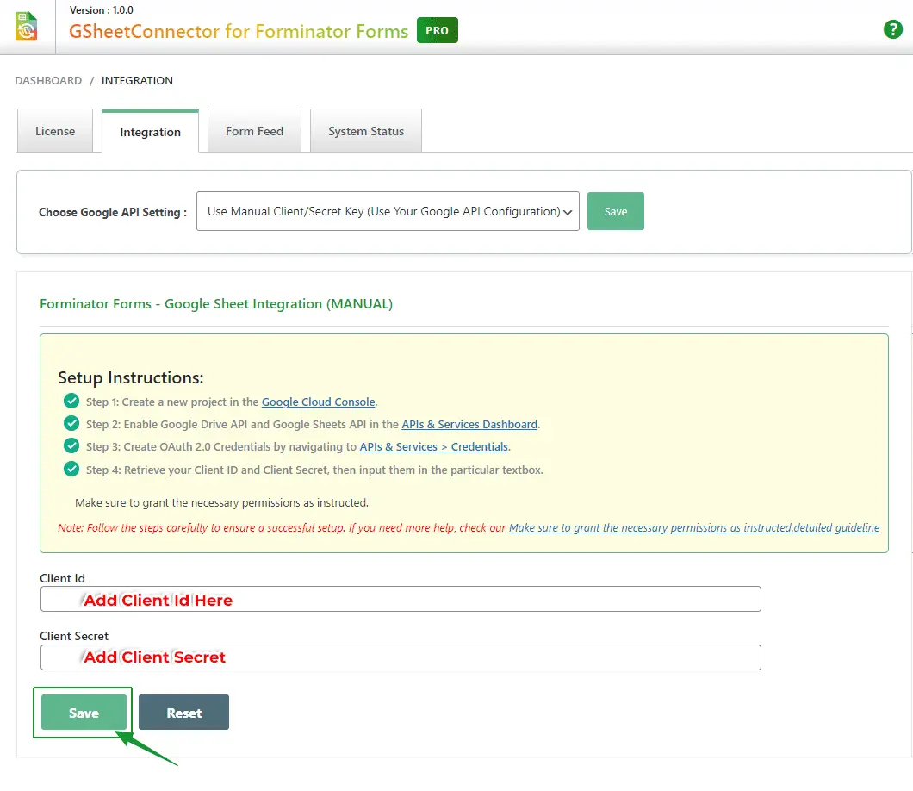Select the Integration tab
This screenshot has height=791, width=913.
(150, 132)
